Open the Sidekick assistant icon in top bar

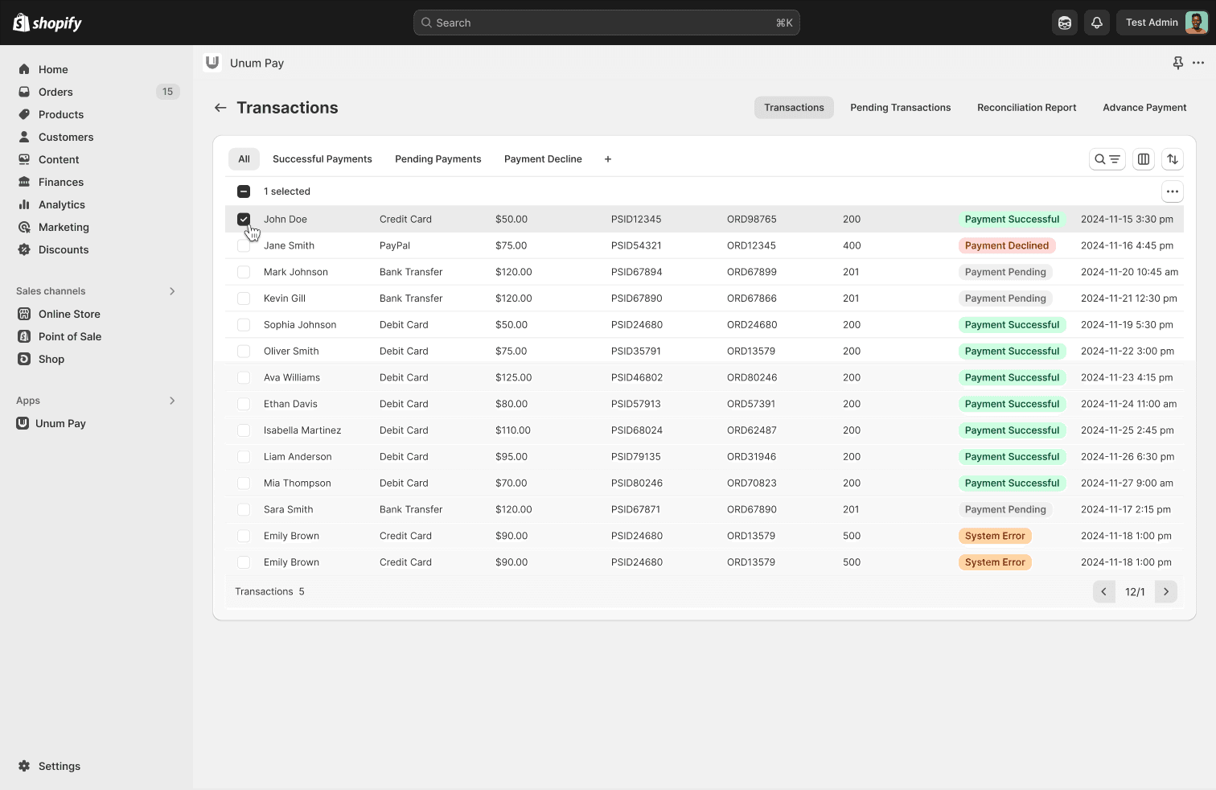(1065, 23)
